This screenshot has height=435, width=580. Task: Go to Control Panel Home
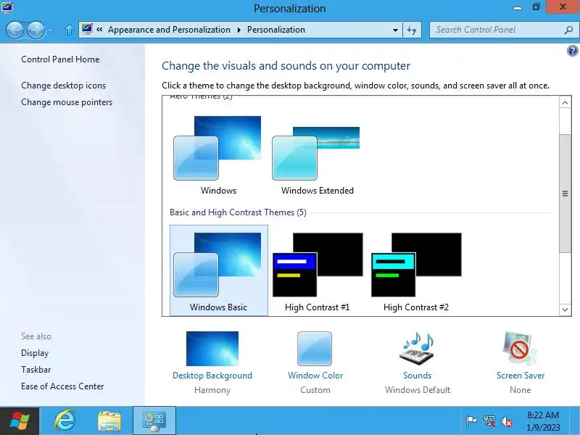click(x=60, y=59)
